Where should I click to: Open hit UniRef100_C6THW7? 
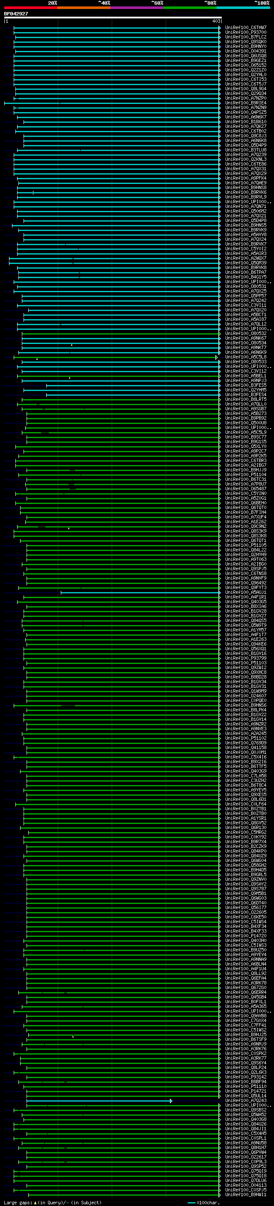246,28
